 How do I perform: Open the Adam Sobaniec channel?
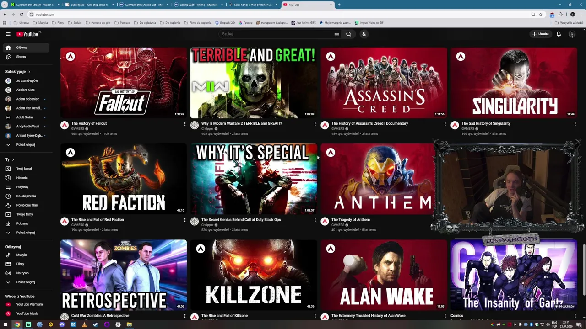coord(25,99)
